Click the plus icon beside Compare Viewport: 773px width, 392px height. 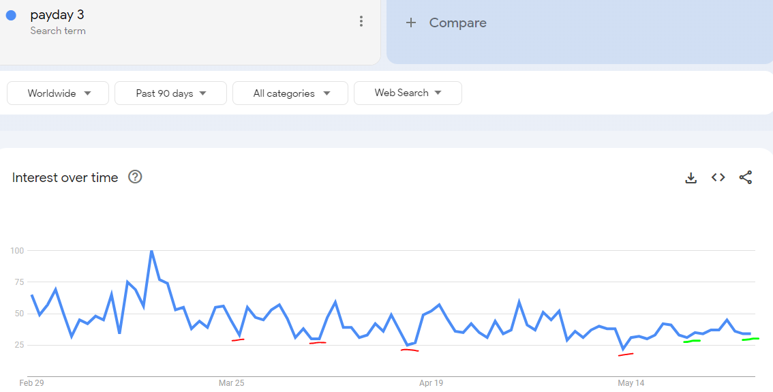tap(411, 22)
